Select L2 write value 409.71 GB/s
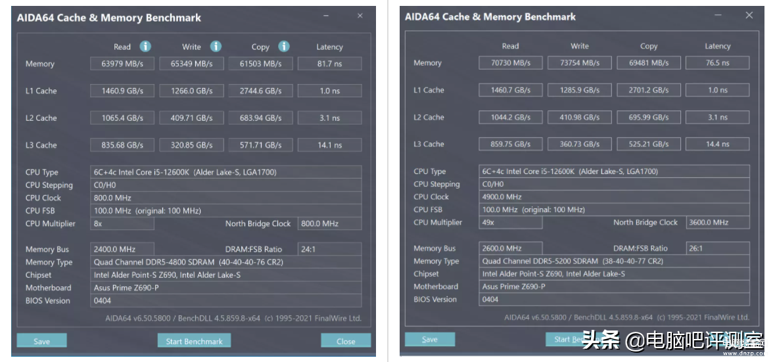Screen dimensions: 775x362 point(191,118)
